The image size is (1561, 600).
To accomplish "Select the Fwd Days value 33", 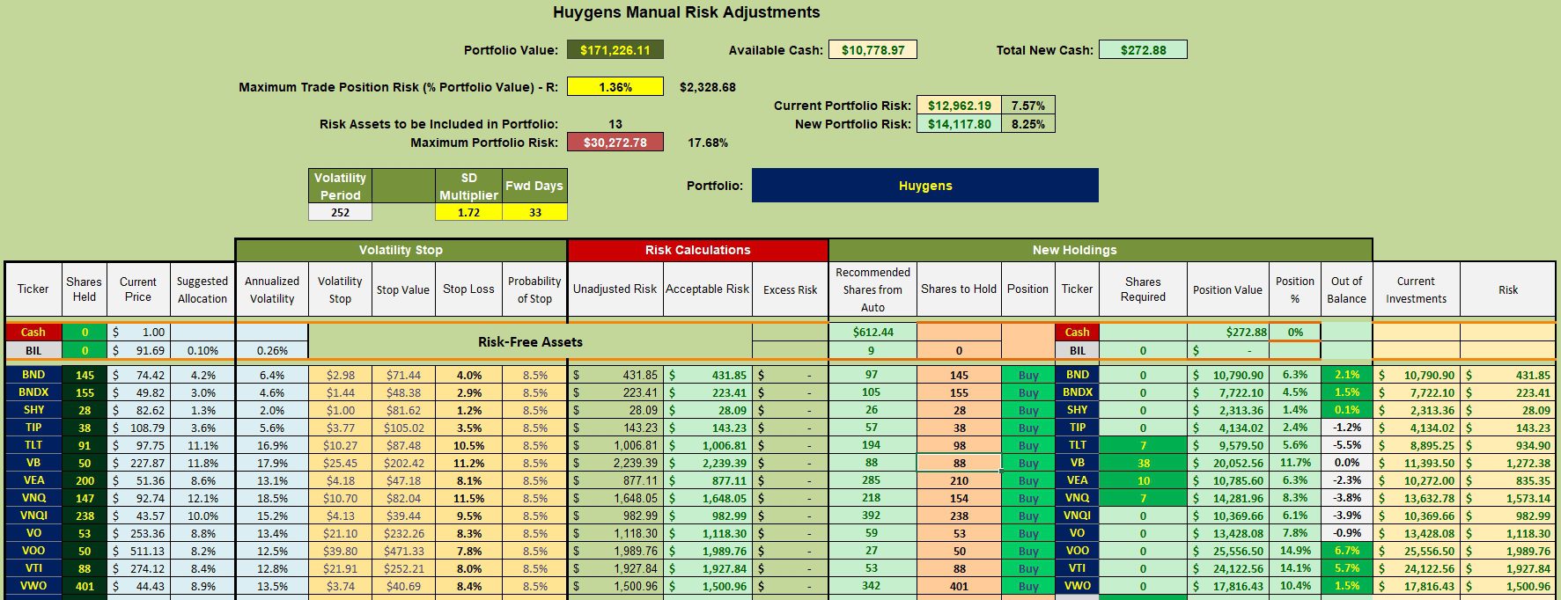I will pos(534,212).
